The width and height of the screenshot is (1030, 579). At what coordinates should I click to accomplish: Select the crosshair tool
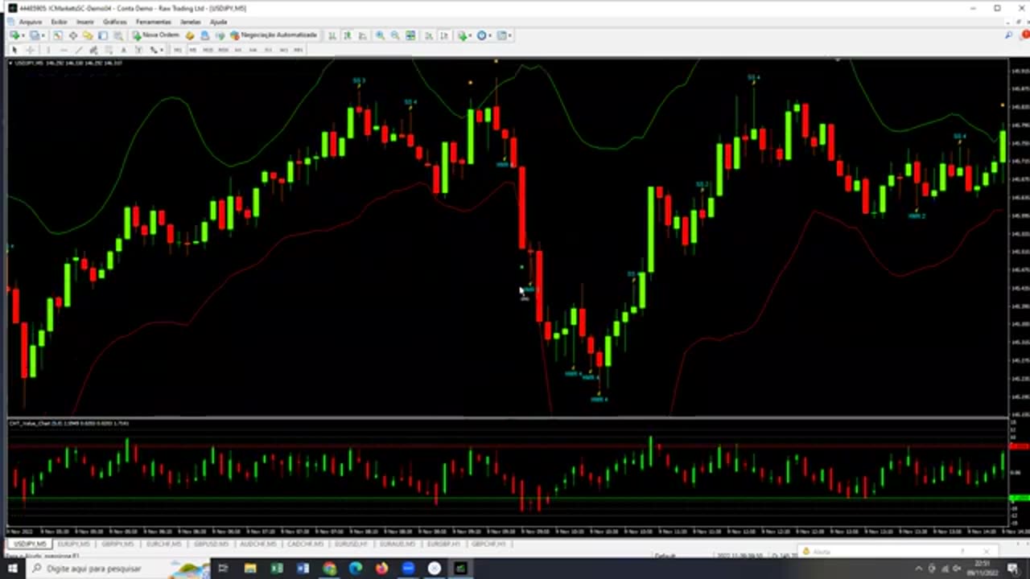tap(30, 50)
